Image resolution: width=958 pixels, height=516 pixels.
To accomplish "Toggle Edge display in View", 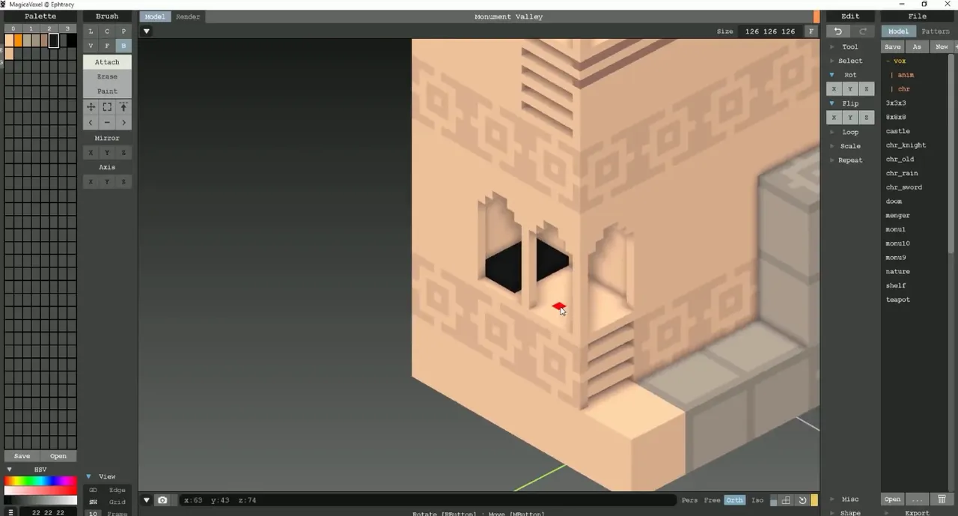I will pos(117,490).
